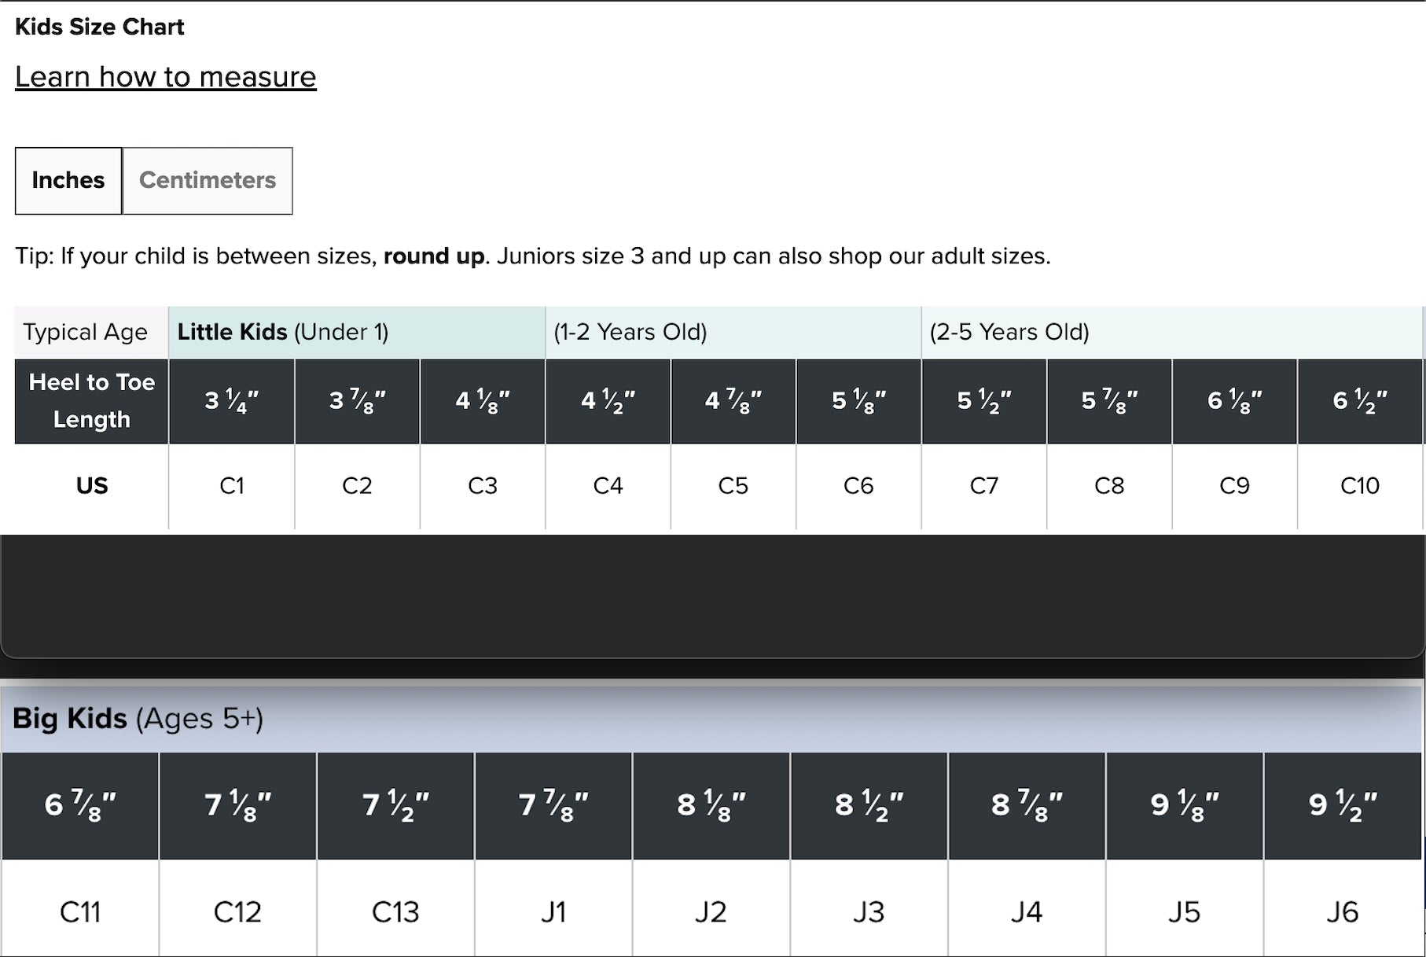Select the 5 ½" length header cell
The image size is (1426, 957).
(x=983, y=401)
